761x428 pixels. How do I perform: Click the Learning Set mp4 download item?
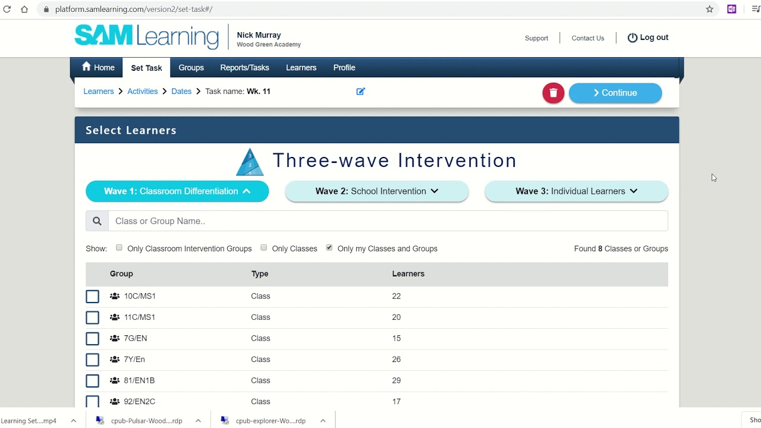(29, 421)
